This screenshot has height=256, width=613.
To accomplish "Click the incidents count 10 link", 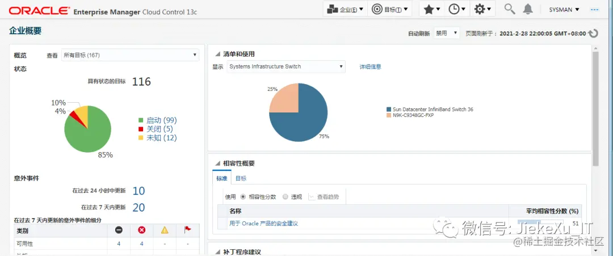I will [139, 191].
